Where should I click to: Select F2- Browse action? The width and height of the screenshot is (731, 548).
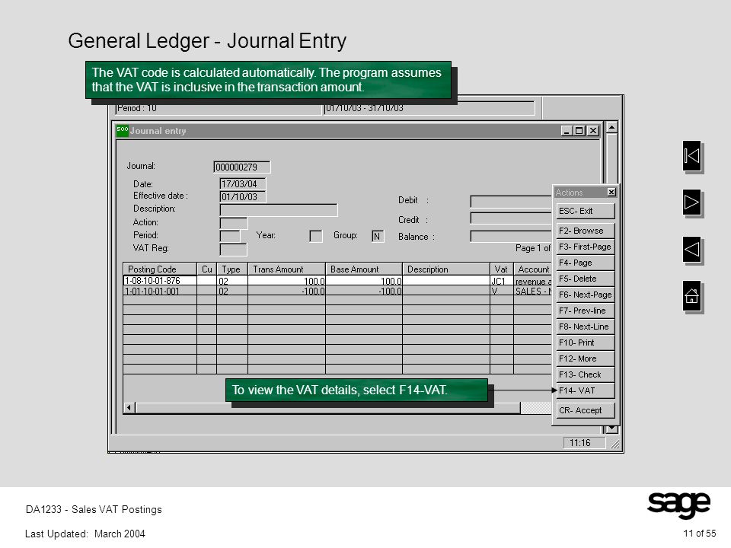(585, 231)
